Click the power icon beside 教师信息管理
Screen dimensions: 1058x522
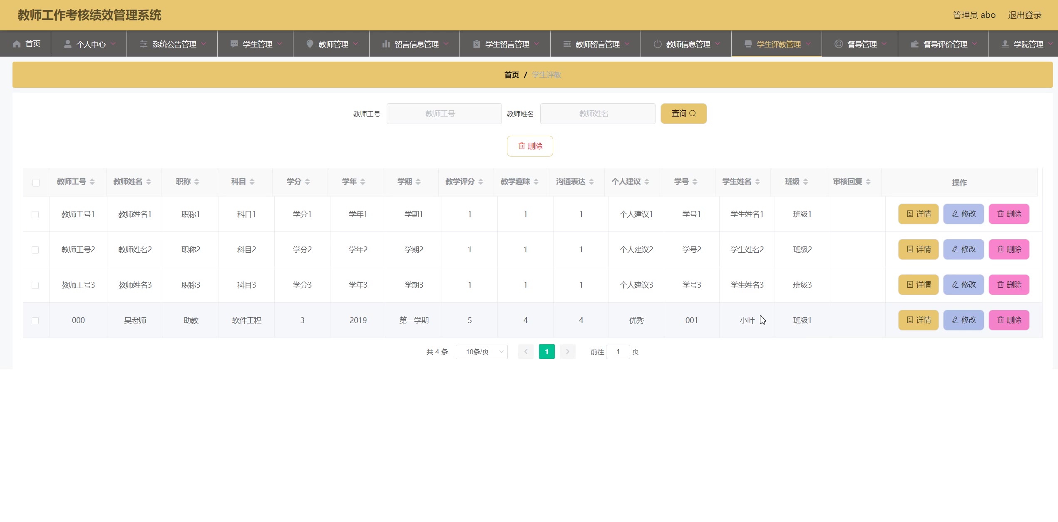pyautogui.click(x=658, y=44)
